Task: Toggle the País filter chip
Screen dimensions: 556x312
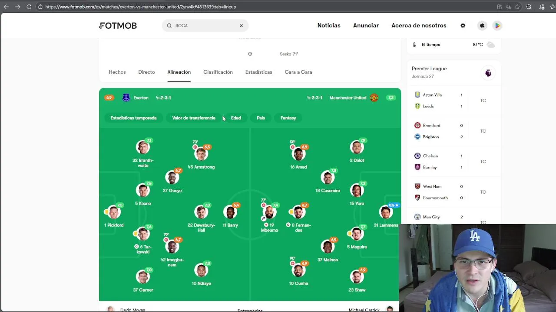Action: (x=261, y=118)
